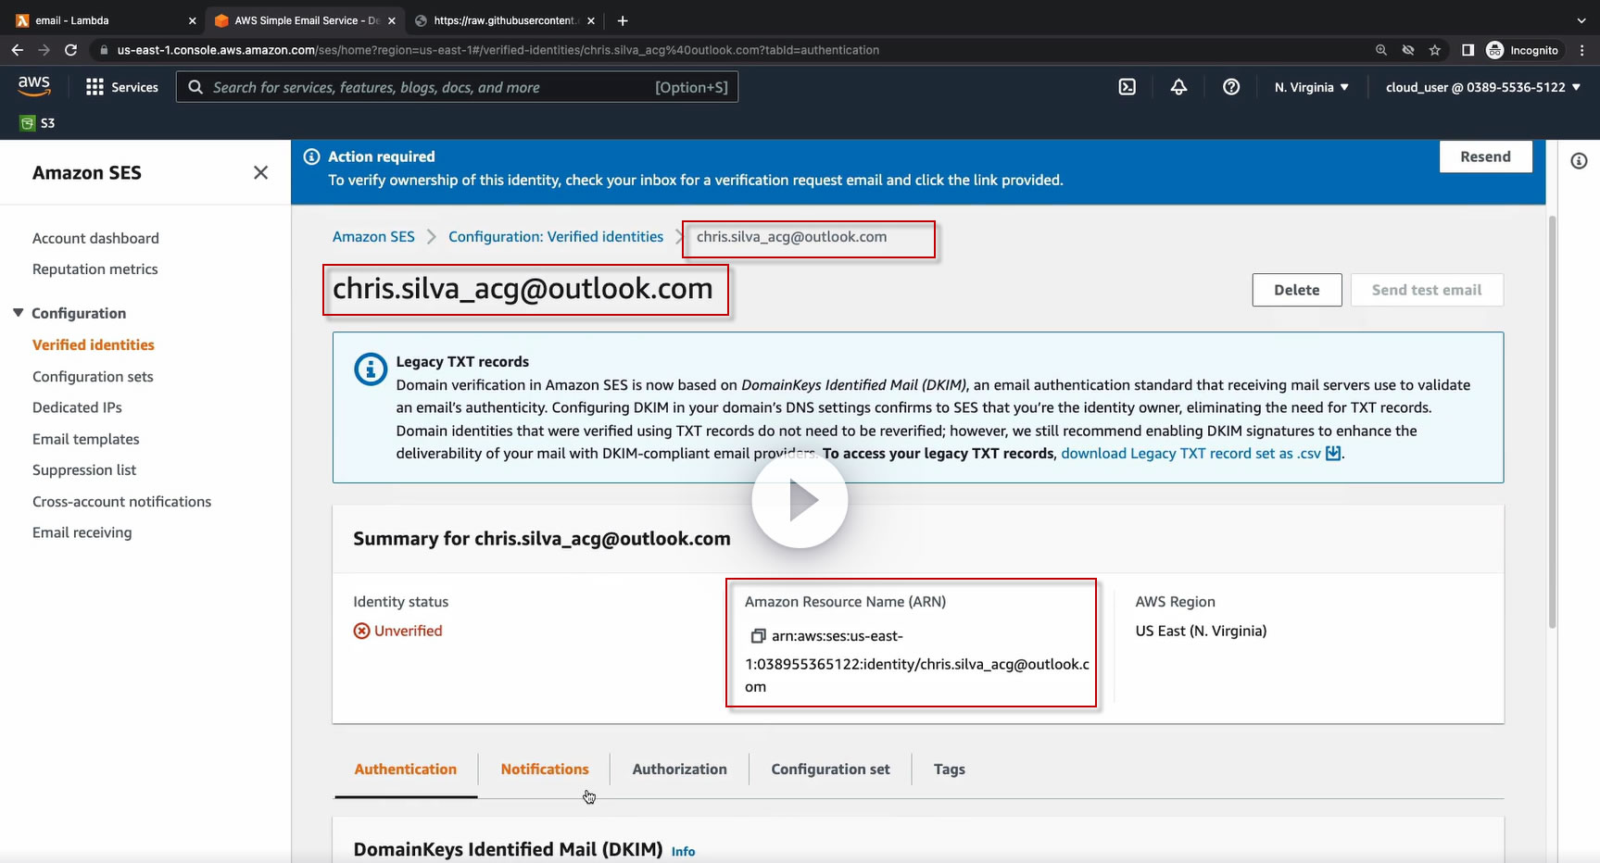
Task: Select the Authentication tab
Action: [x=406, y=769]
